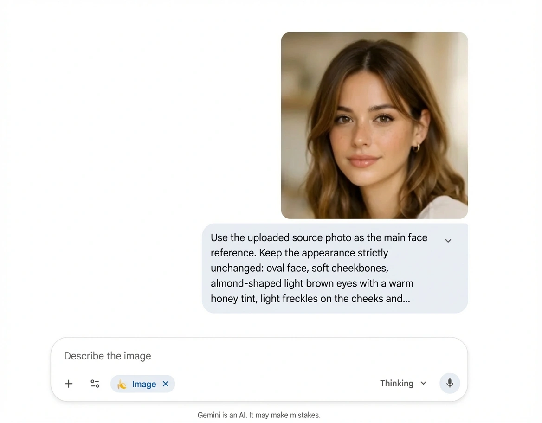The height and width of the screenshot is (423, 542).
Task: Open the uploaded portrait photo thumbnail
Action: 374,125
